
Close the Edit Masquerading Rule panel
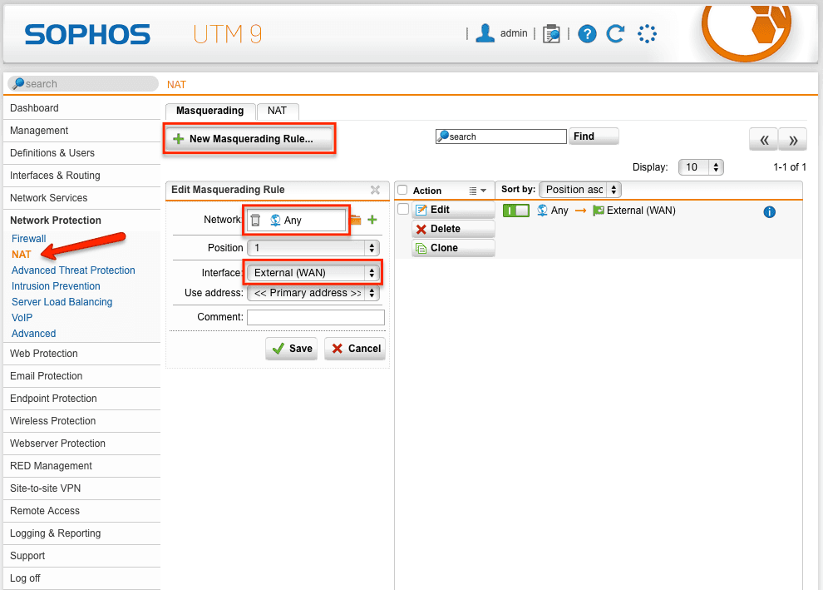click(375, 190)
